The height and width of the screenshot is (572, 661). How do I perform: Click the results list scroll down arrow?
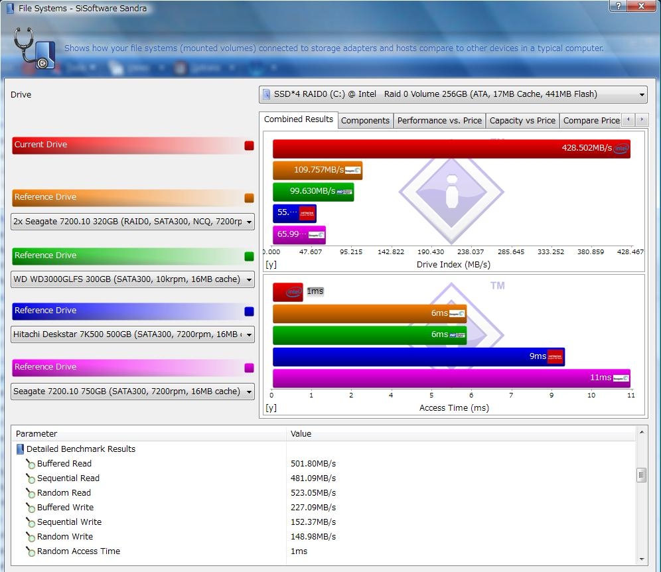pos(642,559)
